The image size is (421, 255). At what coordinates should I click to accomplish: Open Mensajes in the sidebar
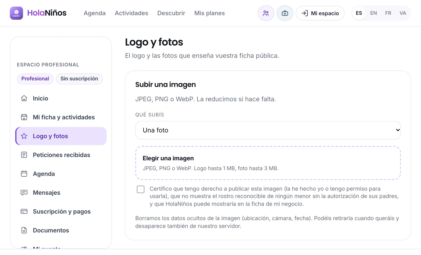point(61,193)
